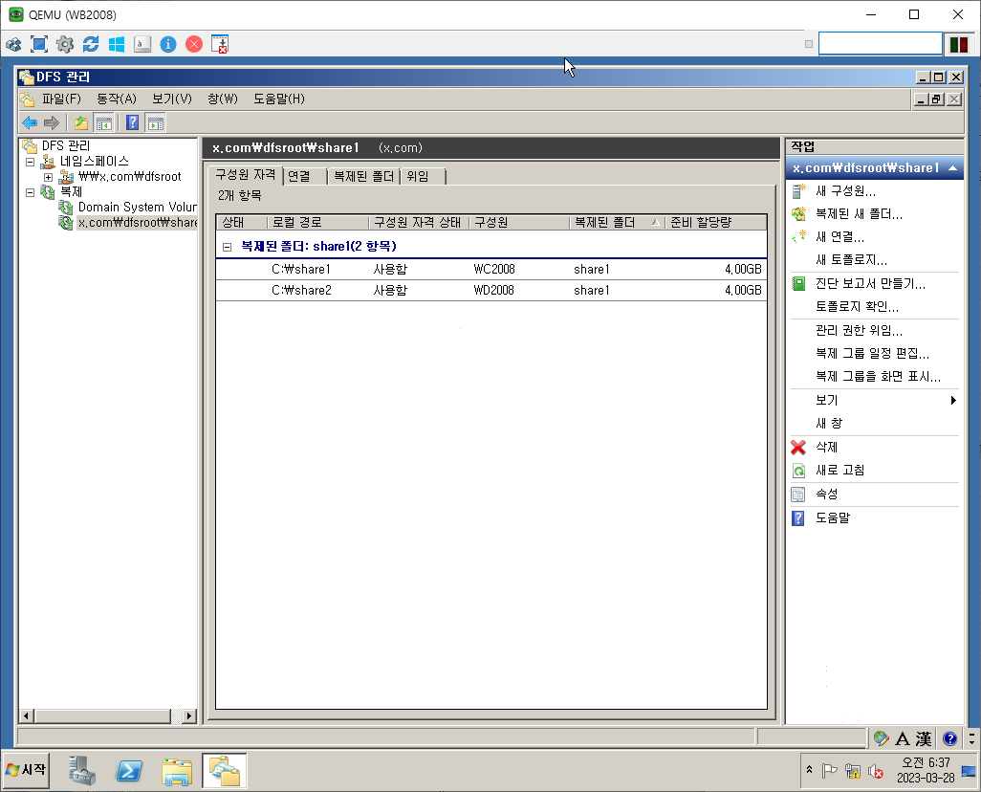Screen dimensions: 981x792
Task: Show hidden tray icons arrow
Action: click(809, 769)
